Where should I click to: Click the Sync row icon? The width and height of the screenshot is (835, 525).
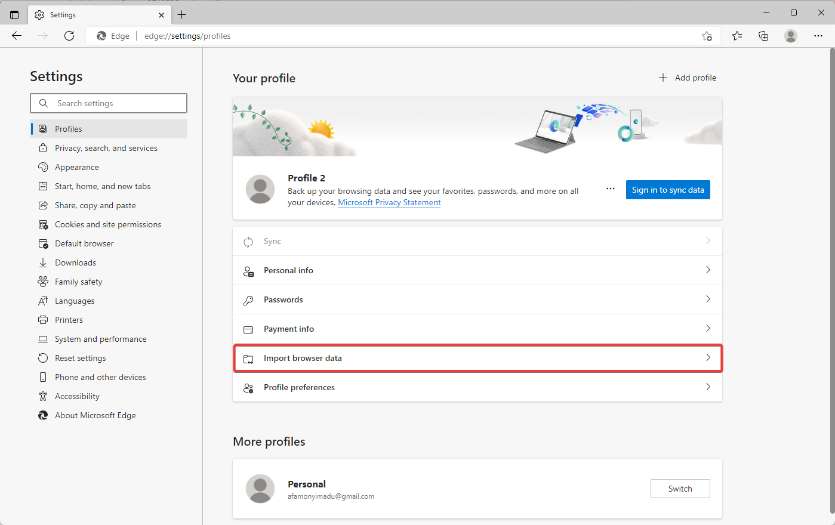point(248,242)
